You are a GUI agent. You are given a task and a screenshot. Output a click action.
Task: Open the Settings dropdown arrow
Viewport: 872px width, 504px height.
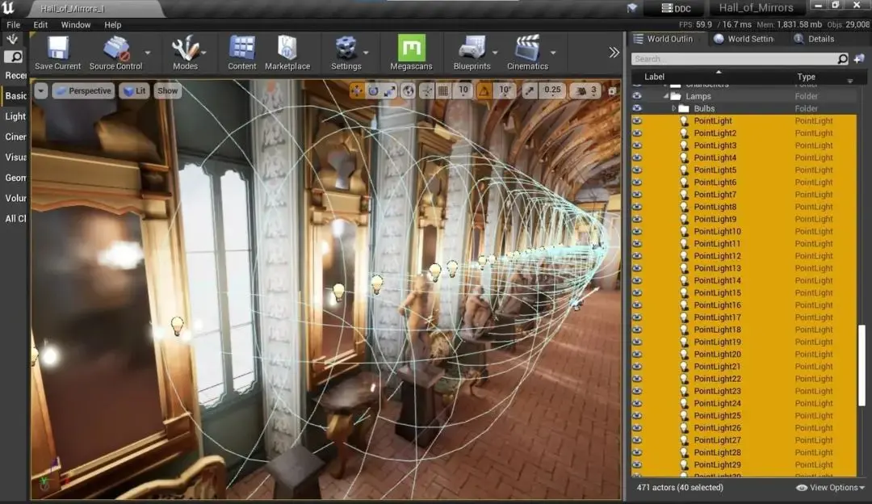(366, 52)
